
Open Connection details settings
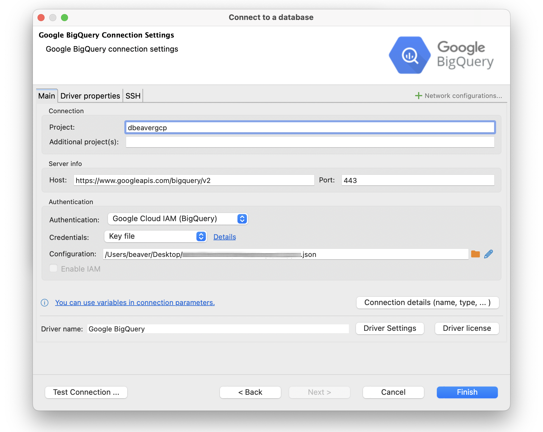(427, 302)
